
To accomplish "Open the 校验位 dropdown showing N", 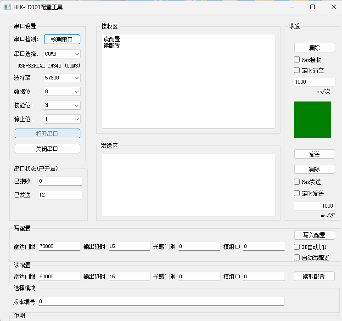I will point(62,105).
